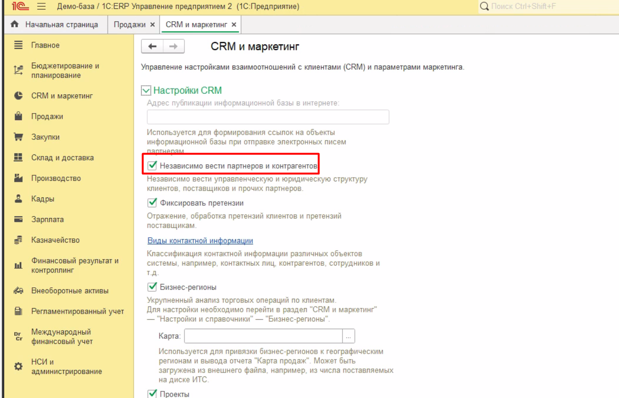Open the Виды контактной информации link
This screenshot has height=398, width=619.
pyautogui.click(x=200, y=241)
